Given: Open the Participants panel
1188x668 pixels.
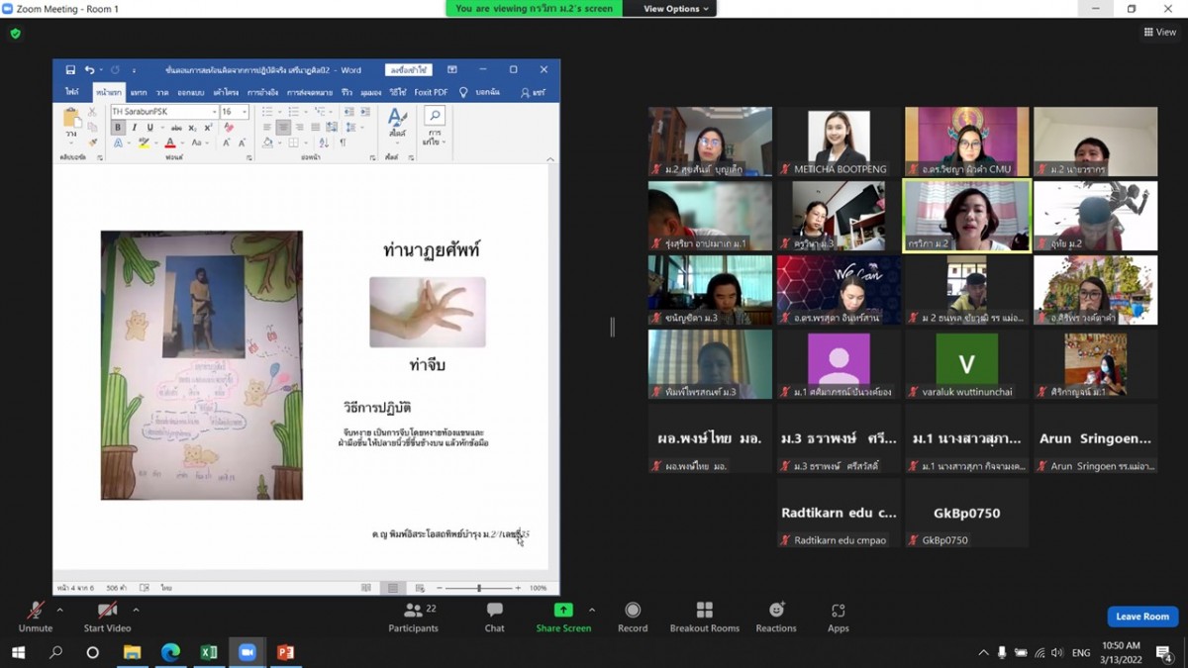Looking at the screenshot, I should [413, 617].
